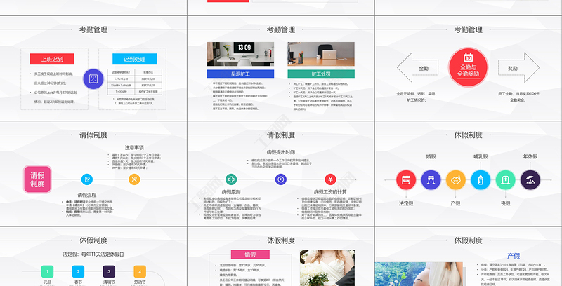Screen dimensions: 562x286
Task: Select the orange baby face icon for 产假
Action: click(x=455, y=181)
